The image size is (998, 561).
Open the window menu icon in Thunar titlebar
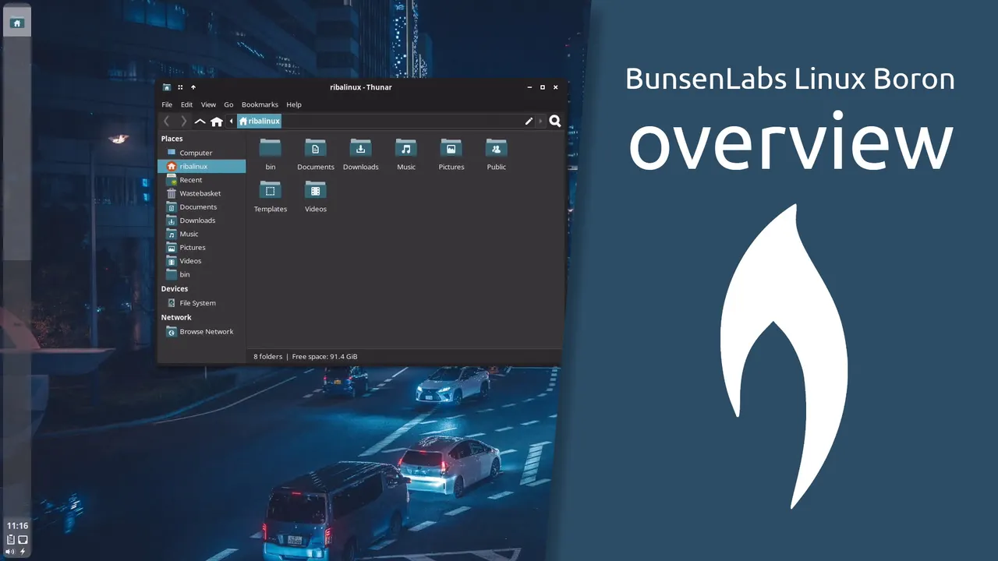point(167,87)
